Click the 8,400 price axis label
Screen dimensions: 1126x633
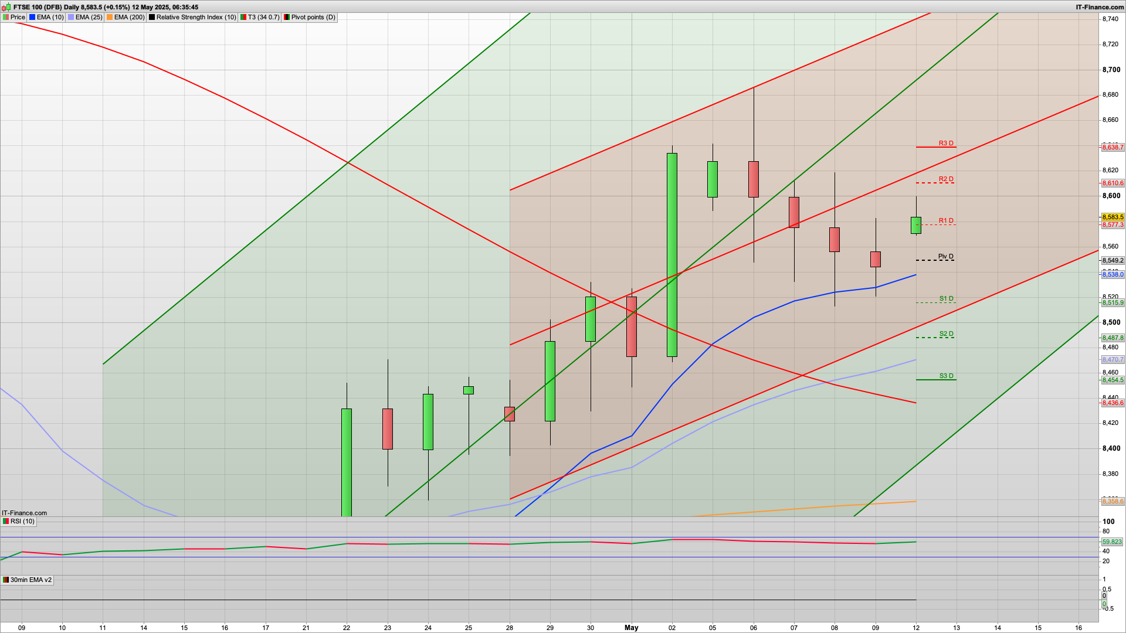point(1111,448)
